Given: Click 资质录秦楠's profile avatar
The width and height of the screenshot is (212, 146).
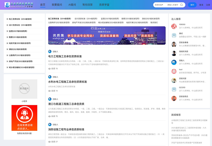Looking at the screenshot, I should 174,44.
